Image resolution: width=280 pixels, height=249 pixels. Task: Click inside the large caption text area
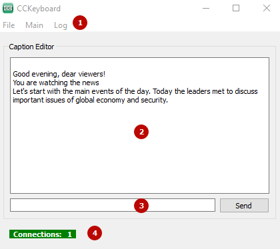pyautogui.click(x=139, y=126)
